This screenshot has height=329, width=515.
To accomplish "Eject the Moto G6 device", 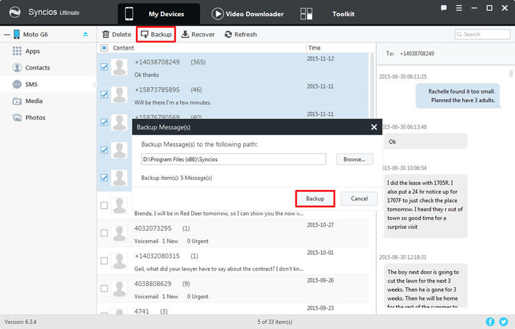I will [x=86, y=34].
